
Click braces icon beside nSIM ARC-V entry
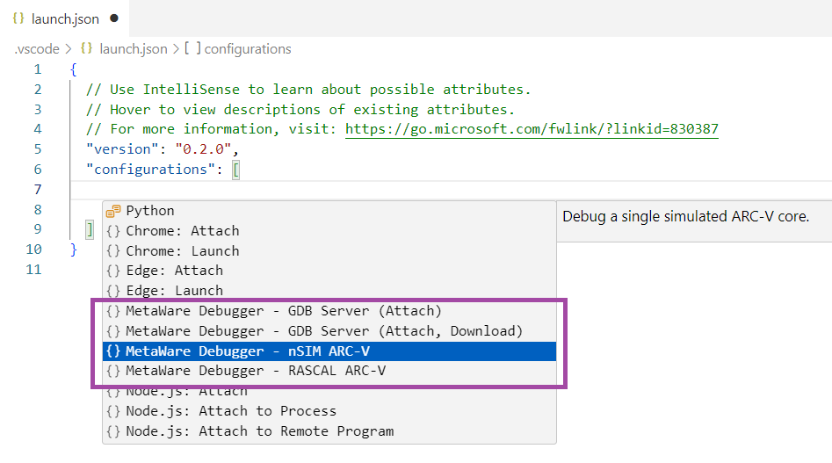click(113, 351)
